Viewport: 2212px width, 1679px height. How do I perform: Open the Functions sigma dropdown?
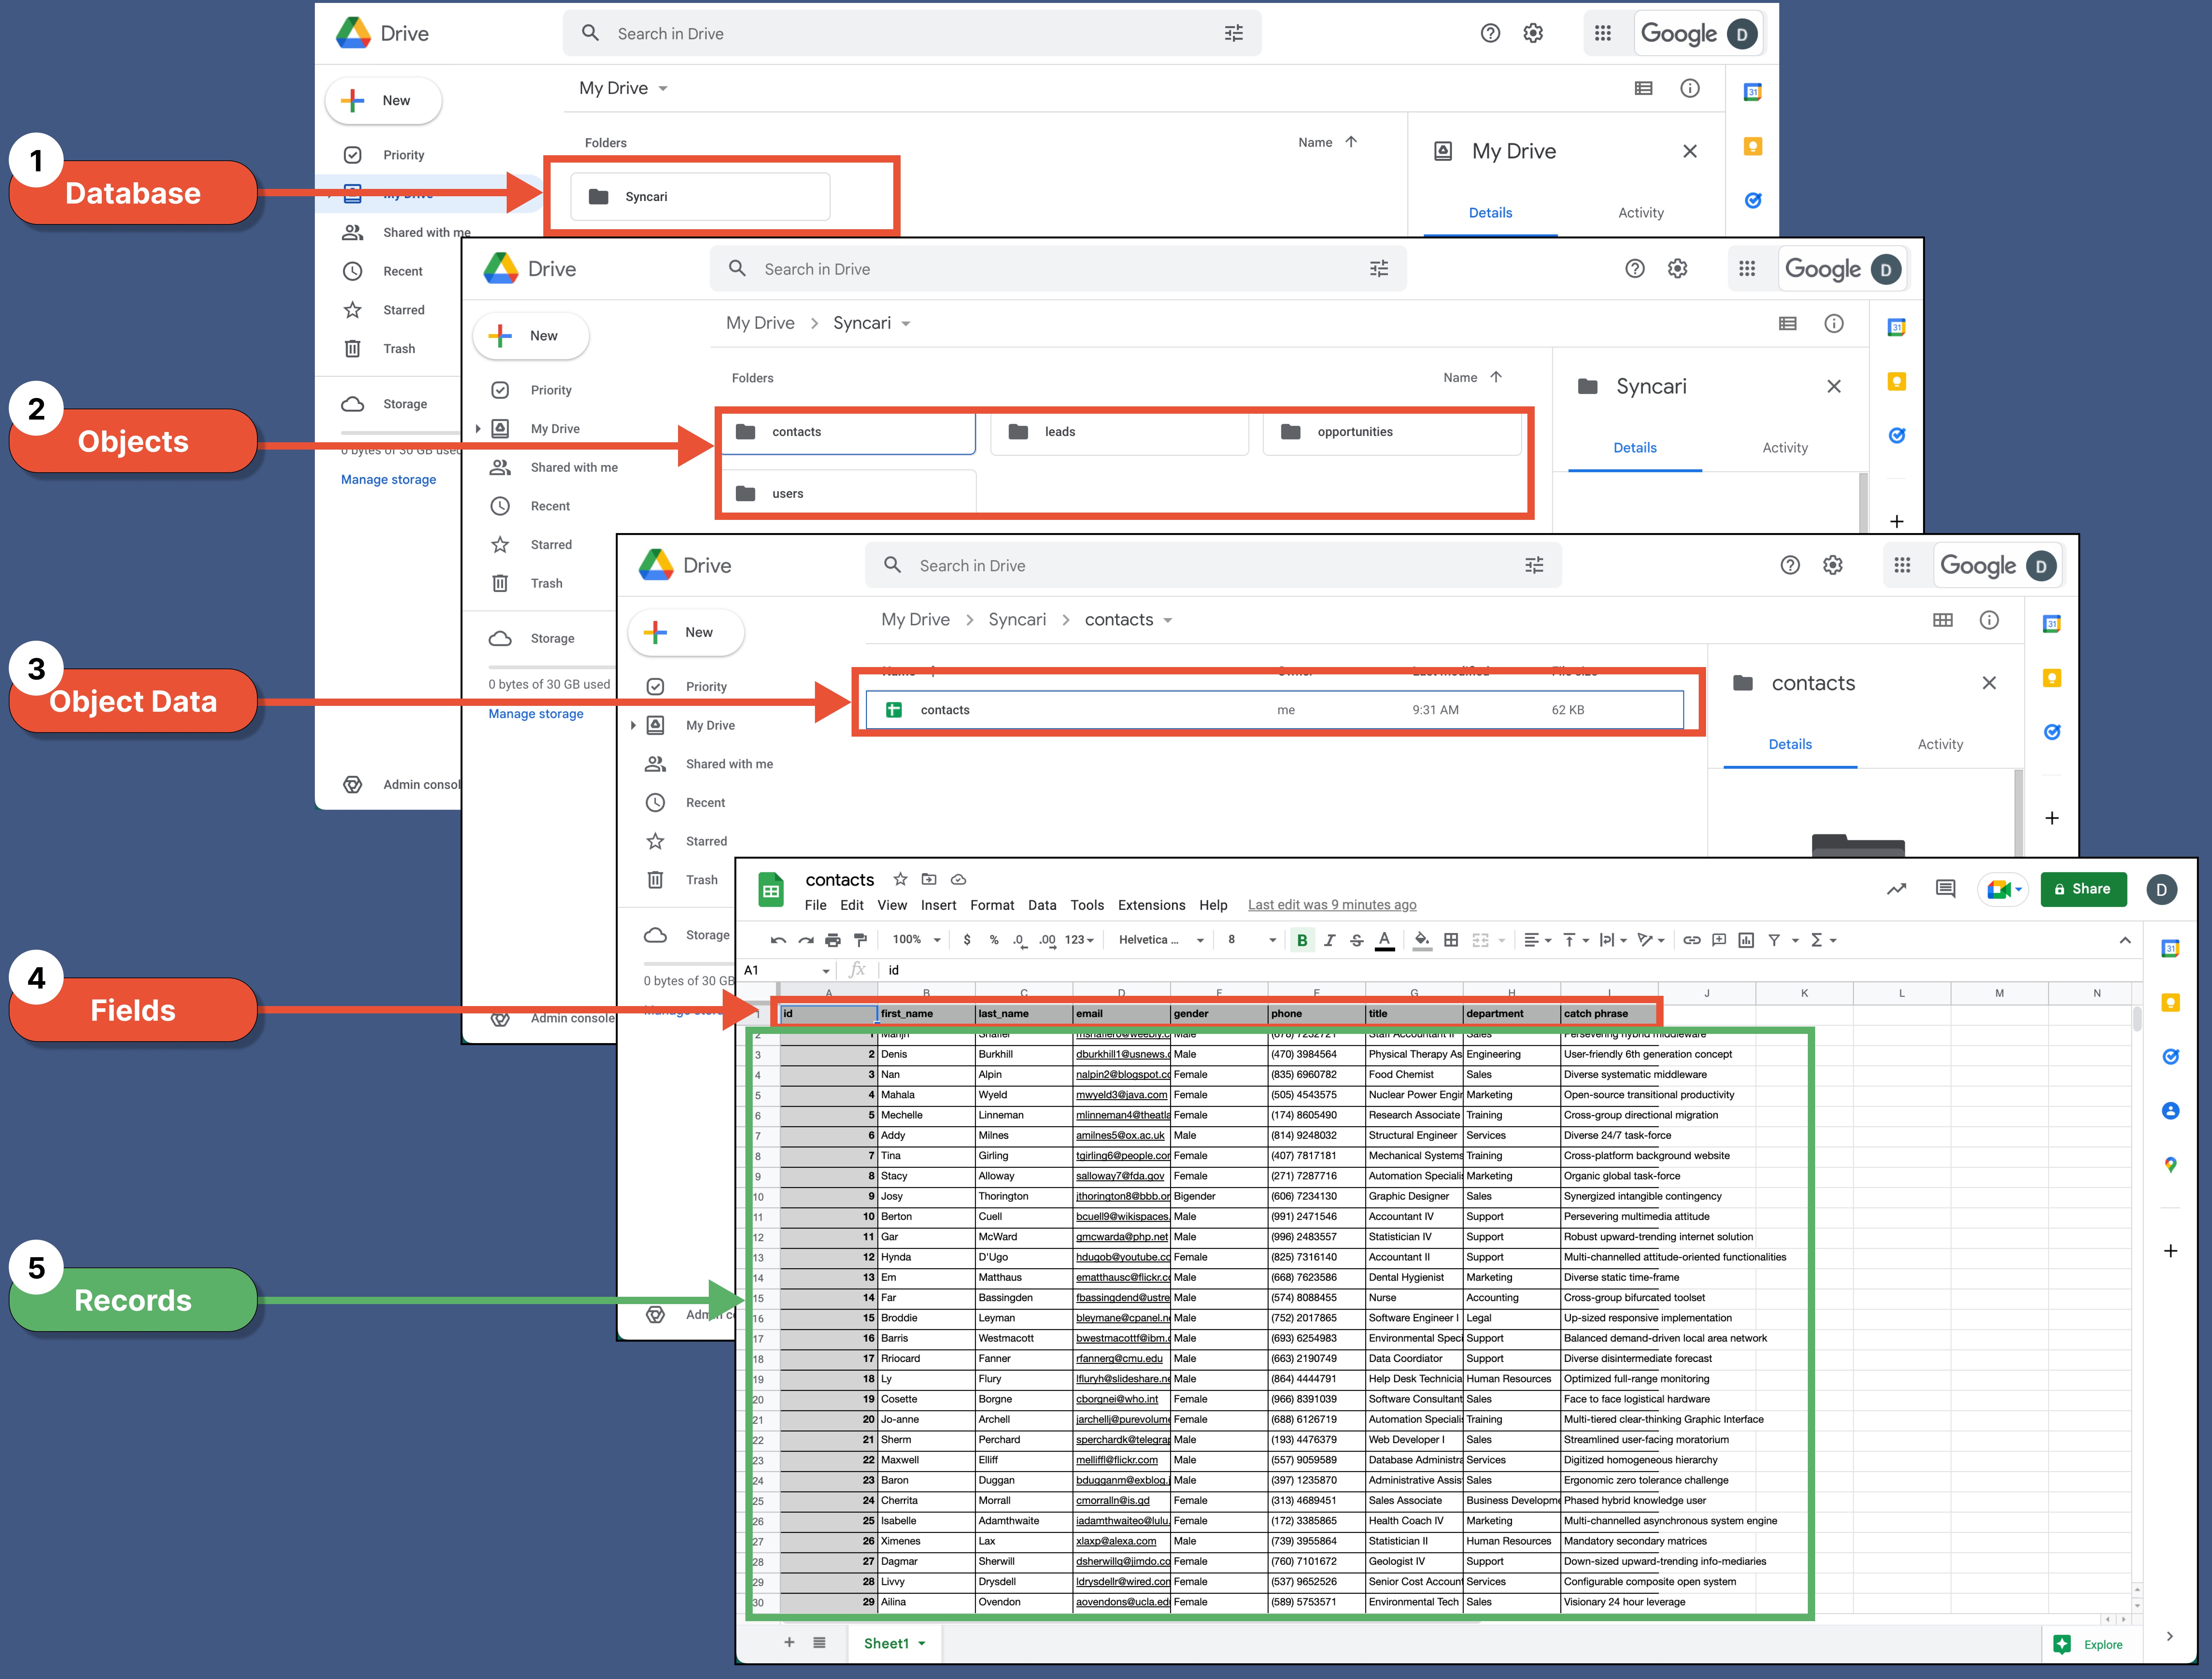(x=1823, y=940)
